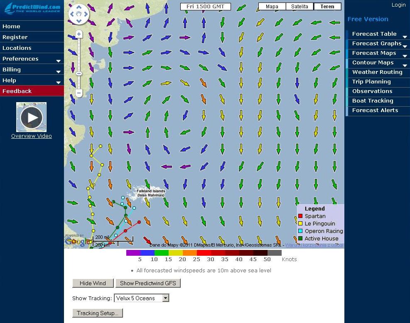Screen dimensions: 410x323
Task: Click the Fri 1500 GMT time label
Action: click(206, 7)
